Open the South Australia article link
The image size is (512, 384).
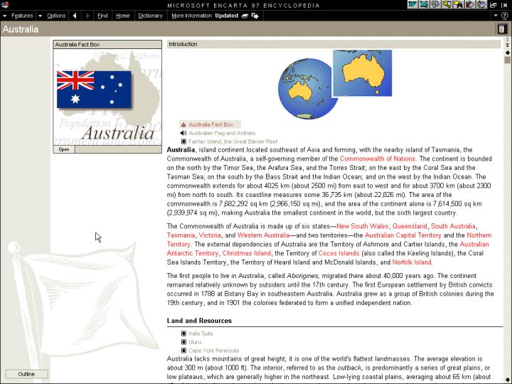[453, 226]
